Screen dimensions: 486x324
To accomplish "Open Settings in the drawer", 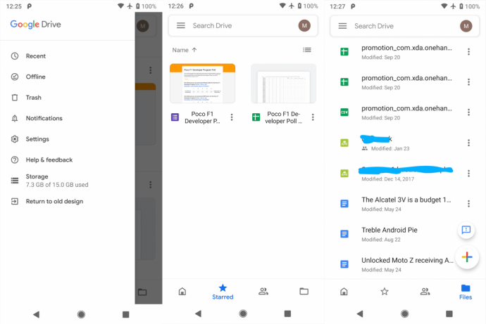I will [x=67, y=139].
